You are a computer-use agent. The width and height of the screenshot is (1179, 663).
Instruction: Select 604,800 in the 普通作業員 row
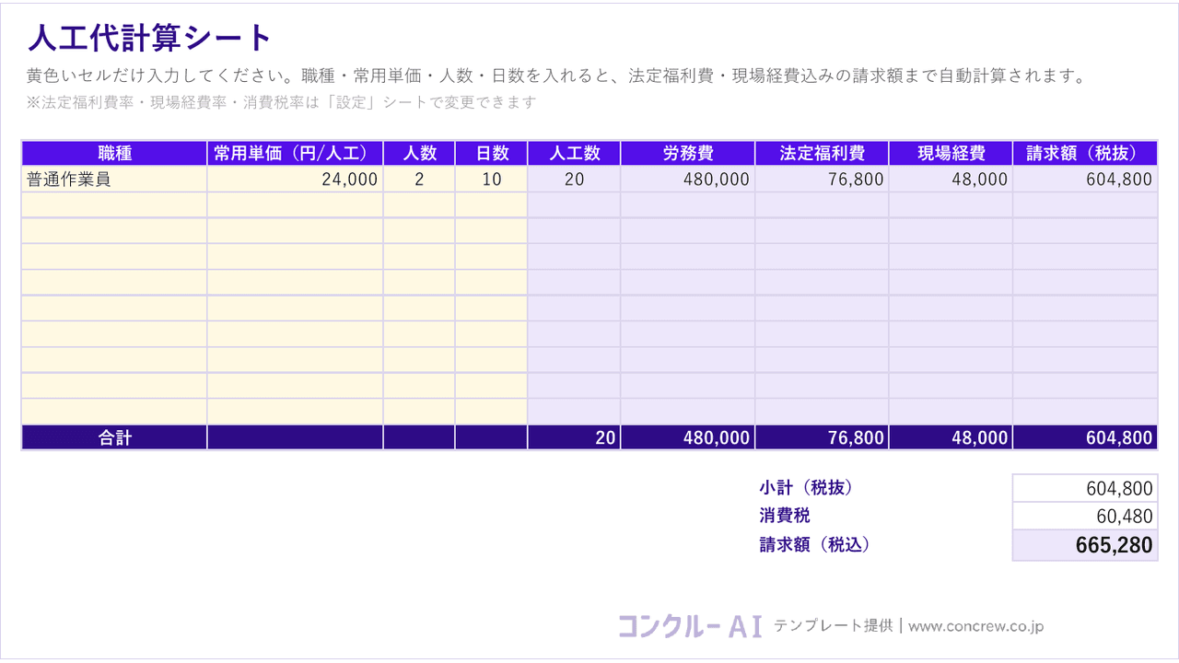pyautogui.click(x=1085, y=180)
